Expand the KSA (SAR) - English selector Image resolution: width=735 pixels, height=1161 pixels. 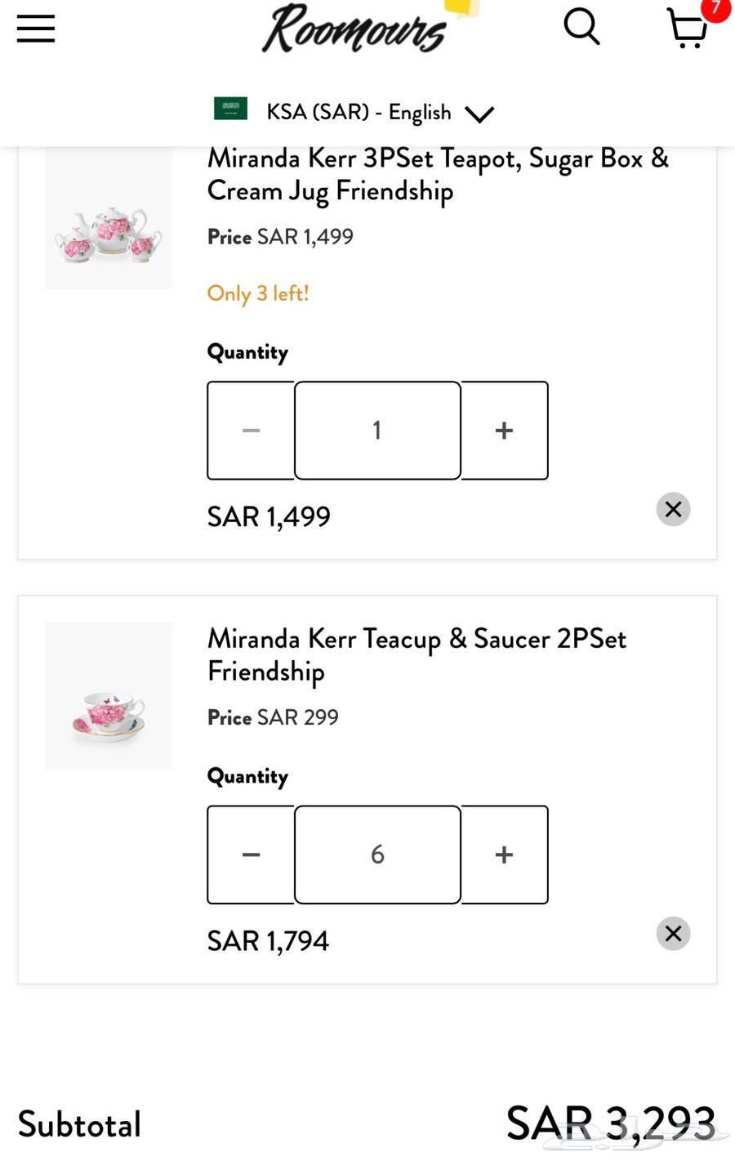tap(359, 112)
